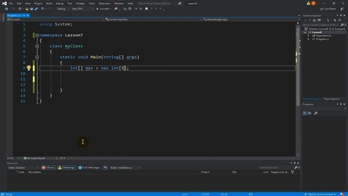Image resolution: width=348 pixels, height=196 pixels.
Task: Click Solution Explorer switch views icon
Action: pyautogui.click(x=319, y=20)
